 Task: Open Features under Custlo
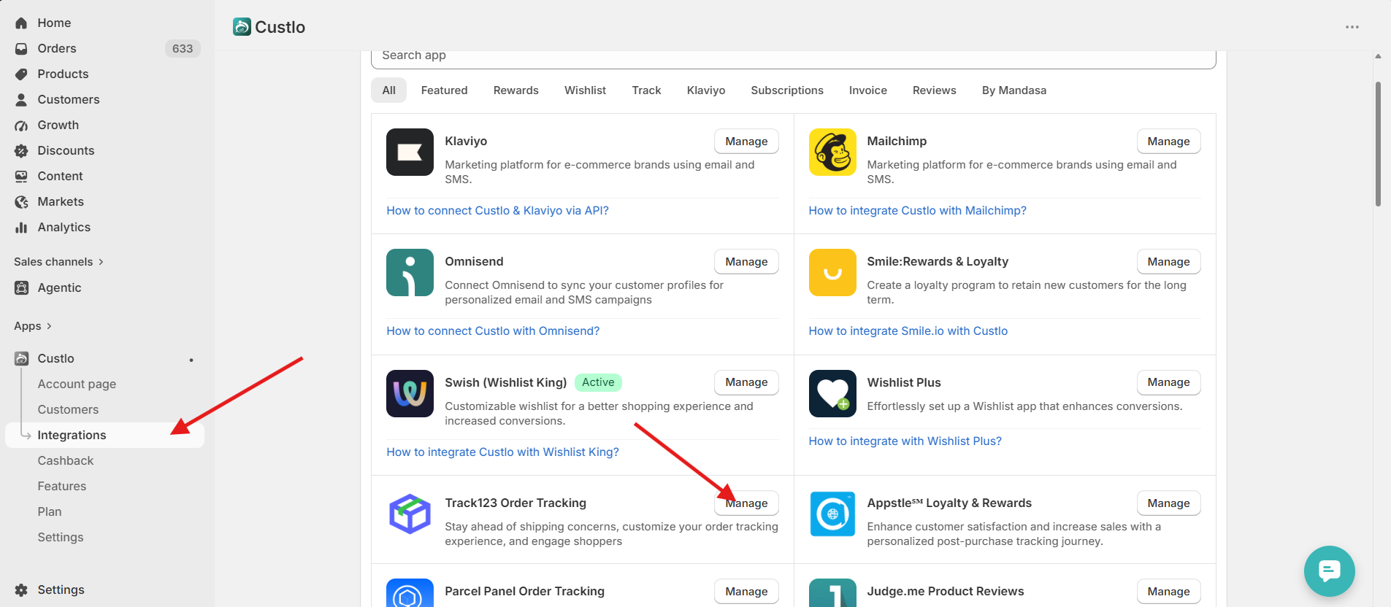coord(62,487)
